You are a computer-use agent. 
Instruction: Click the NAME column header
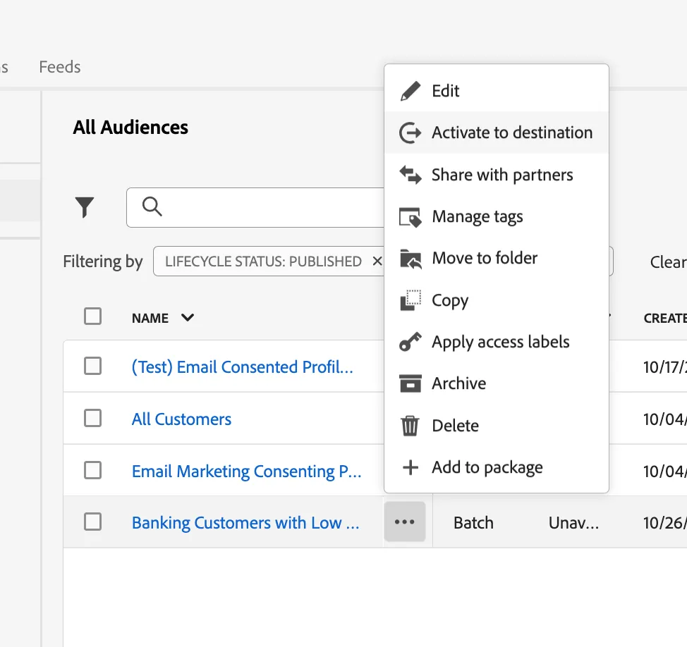click(x=150, y=319)
